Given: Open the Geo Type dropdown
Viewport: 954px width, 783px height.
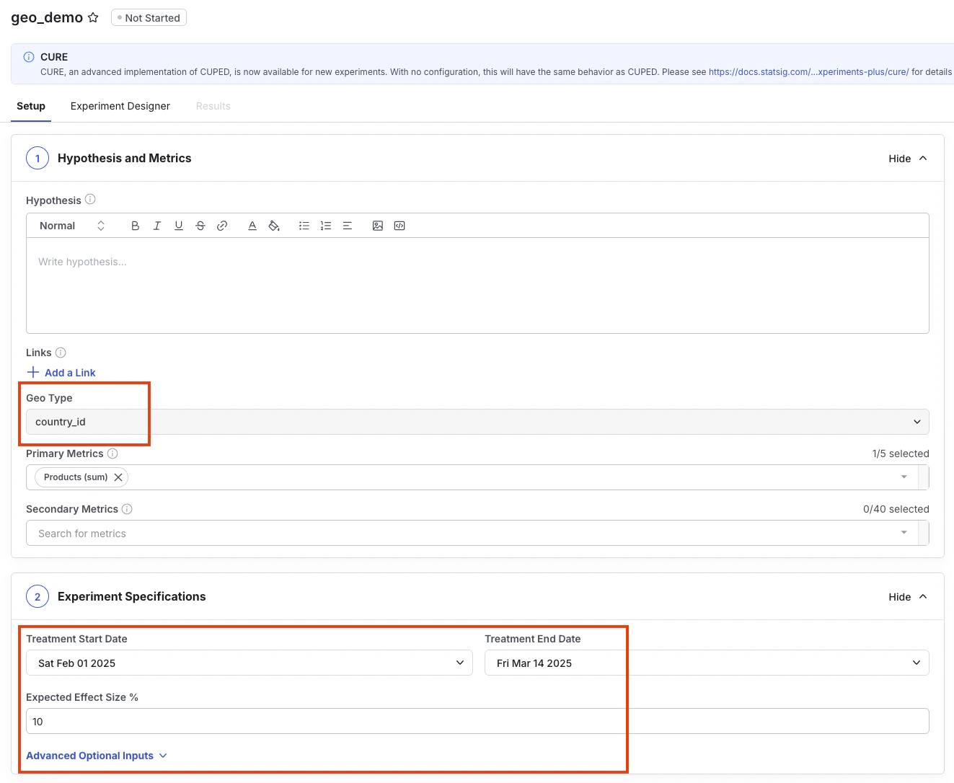Looking at the screenshot, I should [x=917, y=422].
